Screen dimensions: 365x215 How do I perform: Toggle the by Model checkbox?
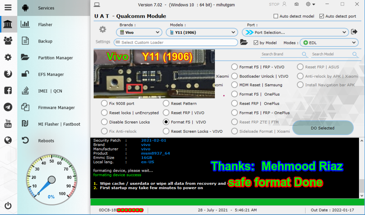point(256,42)
